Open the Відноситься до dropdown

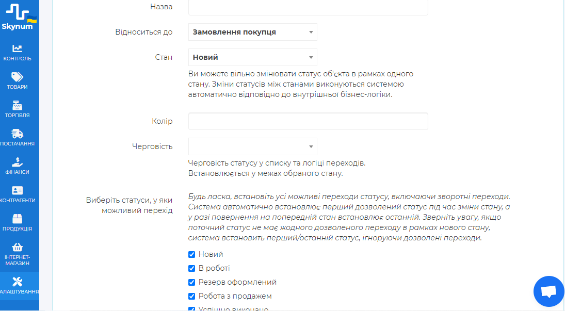pos(252,32)
